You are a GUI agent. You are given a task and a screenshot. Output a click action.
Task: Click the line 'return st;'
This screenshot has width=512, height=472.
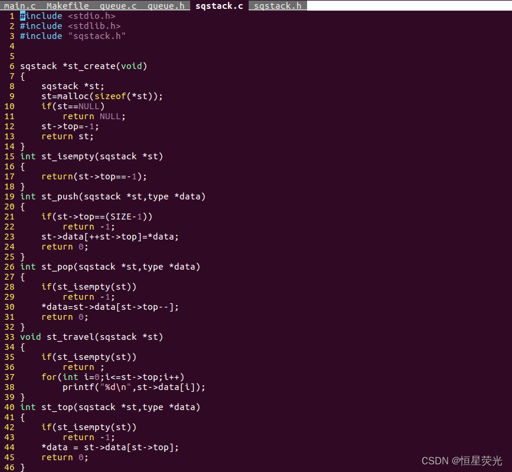pyautogui.click(x=67, y=136)
